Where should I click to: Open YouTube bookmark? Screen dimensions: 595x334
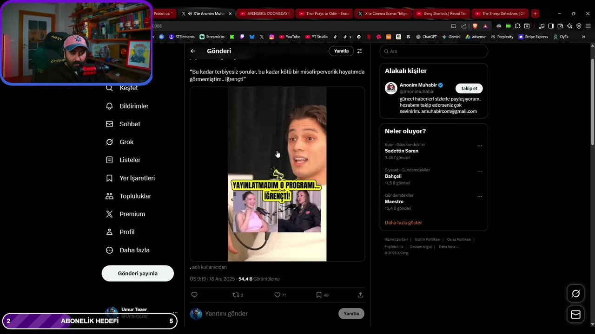pyautogui.click(x=290, y=37)
